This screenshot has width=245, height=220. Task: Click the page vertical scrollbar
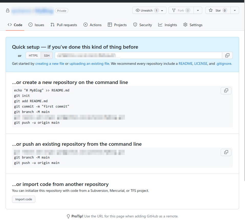pos(244,91)
